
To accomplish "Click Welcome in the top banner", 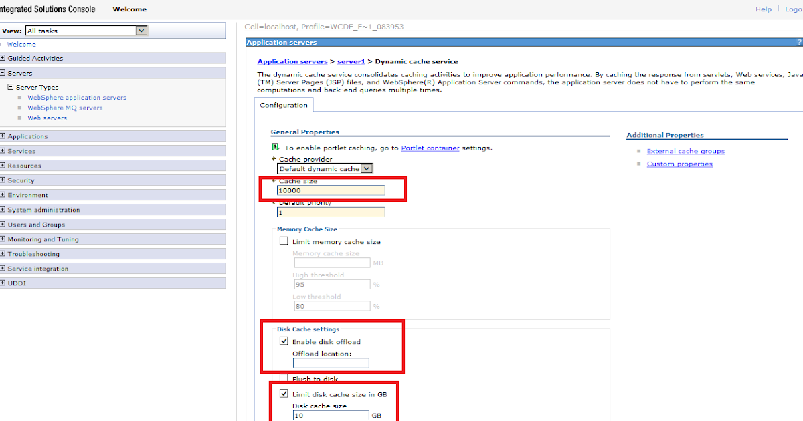I will 129,9.
